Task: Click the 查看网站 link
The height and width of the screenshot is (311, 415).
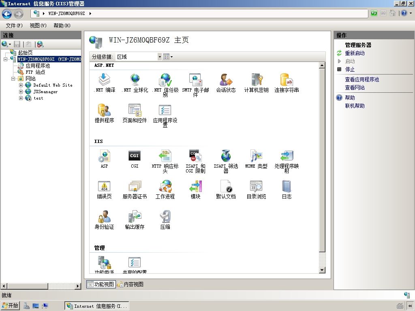Action: pyautogui.click(x=355, y=87)
